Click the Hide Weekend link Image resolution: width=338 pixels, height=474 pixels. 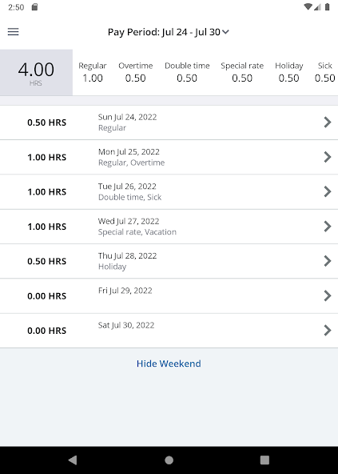click(169, 364)
